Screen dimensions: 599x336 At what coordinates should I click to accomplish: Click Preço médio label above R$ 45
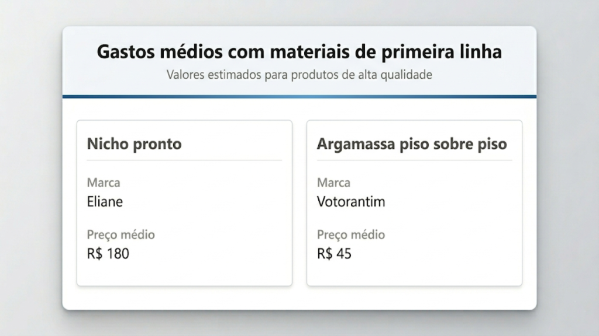[x=351, y=235]
